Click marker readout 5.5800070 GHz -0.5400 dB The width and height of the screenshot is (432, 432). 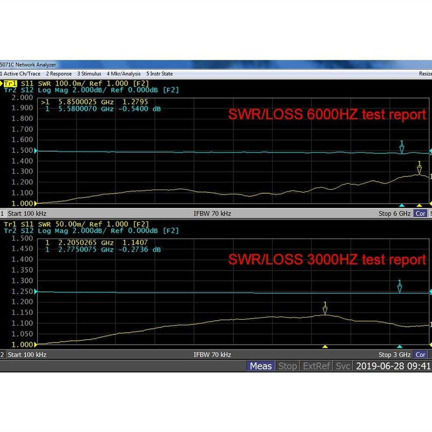103,109
